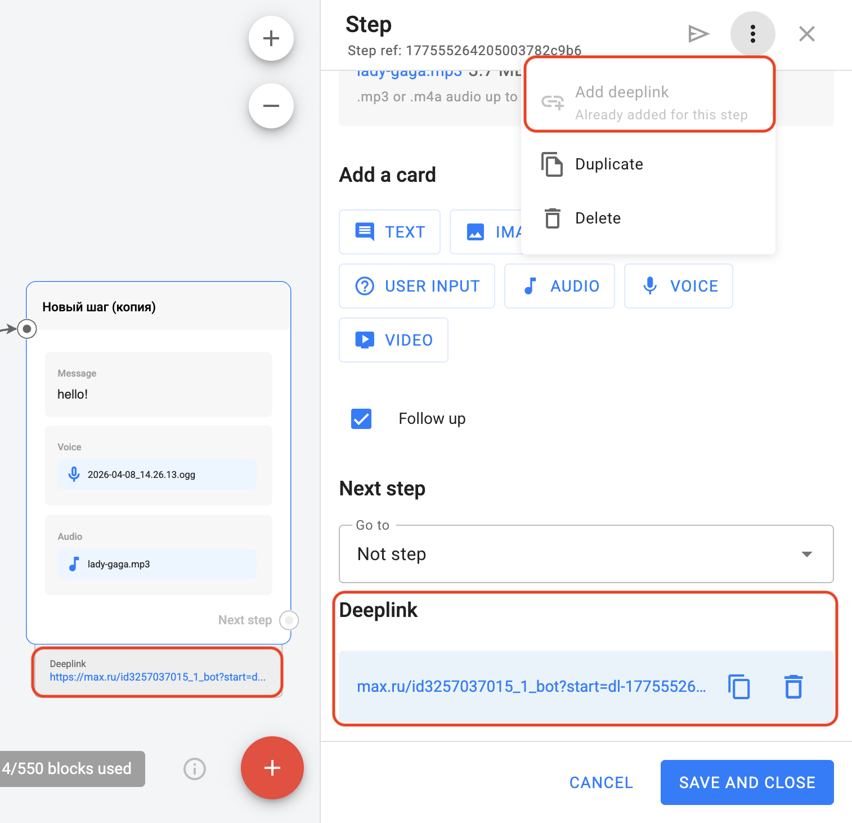
Task: Delete the deeplink using trash icon
Action: (x=793, y=687)
